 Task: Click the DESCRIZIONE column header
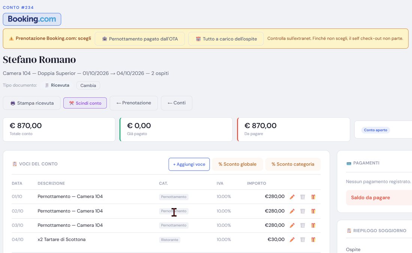51,183
